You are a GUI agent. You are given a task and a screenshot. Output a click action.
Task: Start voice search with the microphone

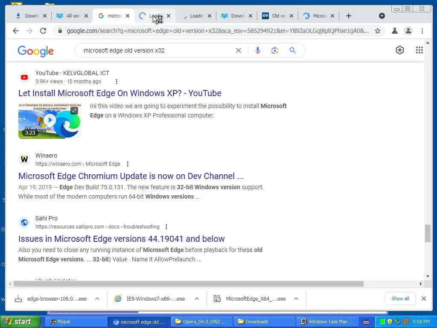(258, 50)
